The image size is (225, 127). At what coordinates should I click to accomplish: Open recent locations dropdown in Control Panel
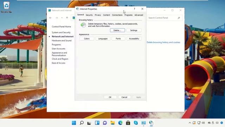tap(62, 18)
